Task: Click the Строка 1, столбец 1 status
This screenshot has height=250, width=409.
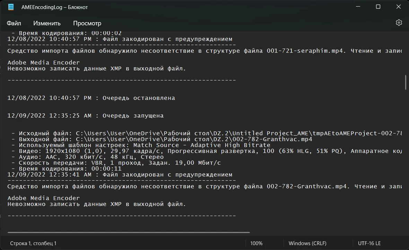Action: [x=33, y=243]
